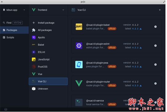Click latest 4.2.2 for cli-plugin-babel
The image size is (167, 112).
click(135, 29)
